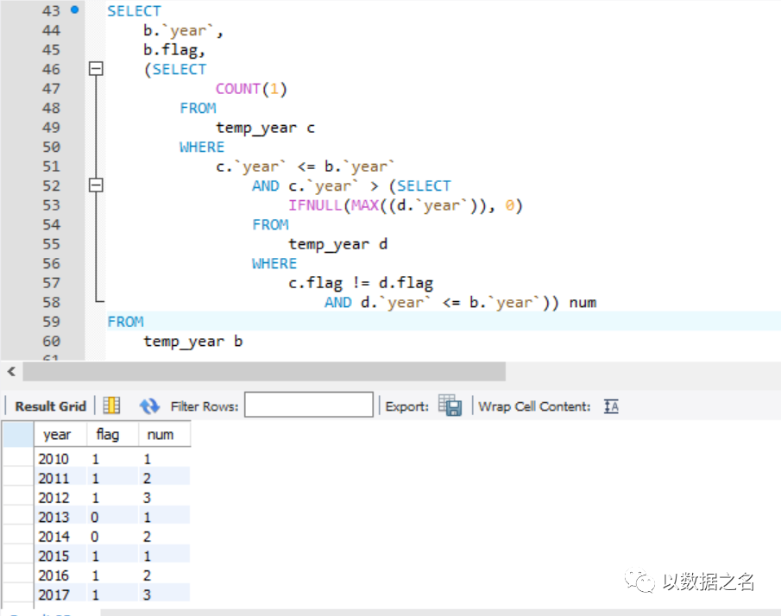The height and width of the screenshot is (616, 781).
Task: Click line number 50 in the gutter
Action: click(51, 147)
